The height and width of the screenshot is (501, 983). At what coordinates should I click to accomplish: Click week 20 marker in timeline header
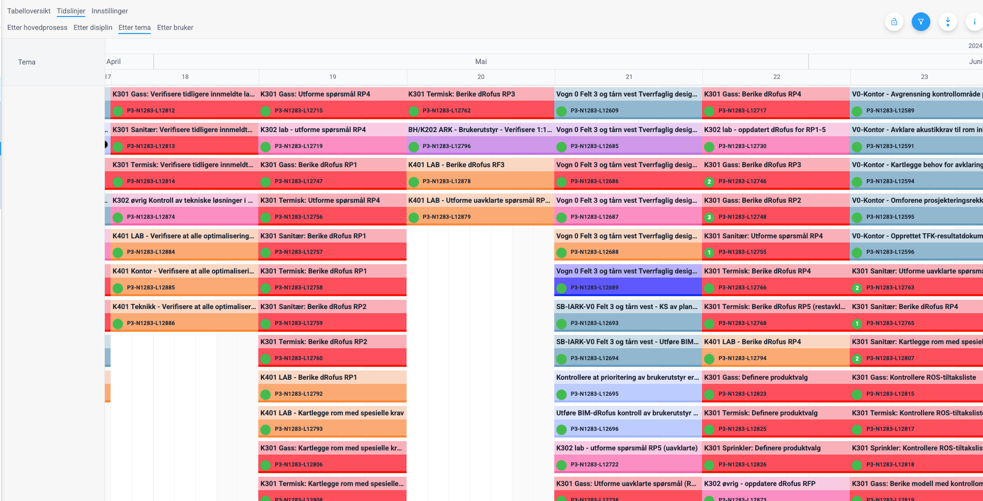point(481,77)
